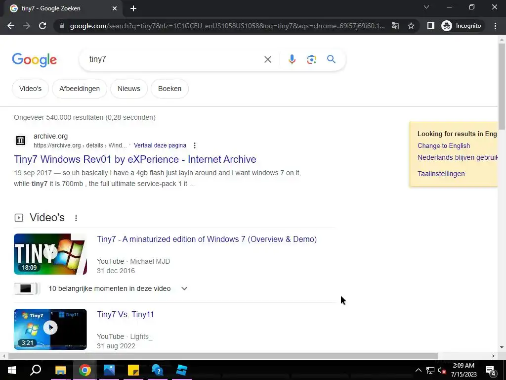Go back to the previous page
This screenshot has width=506, height=380.
pyautogui.click(x=11, y=26)
